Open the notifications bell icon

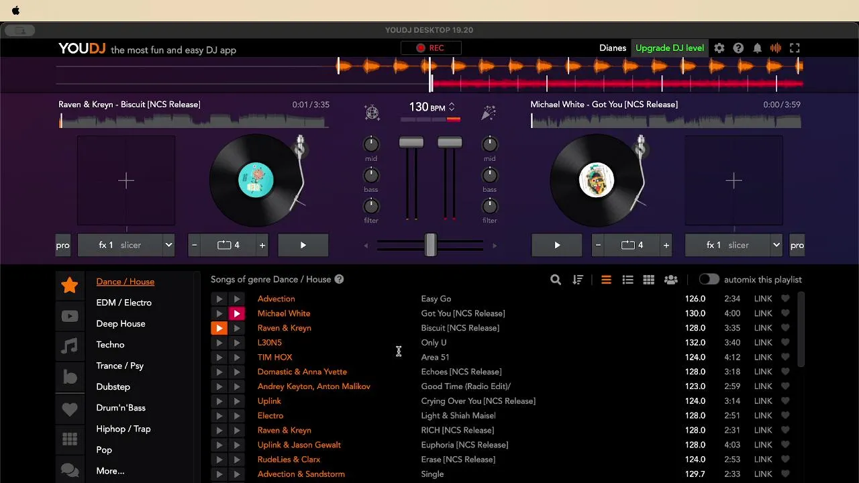(x=757, y=48)
